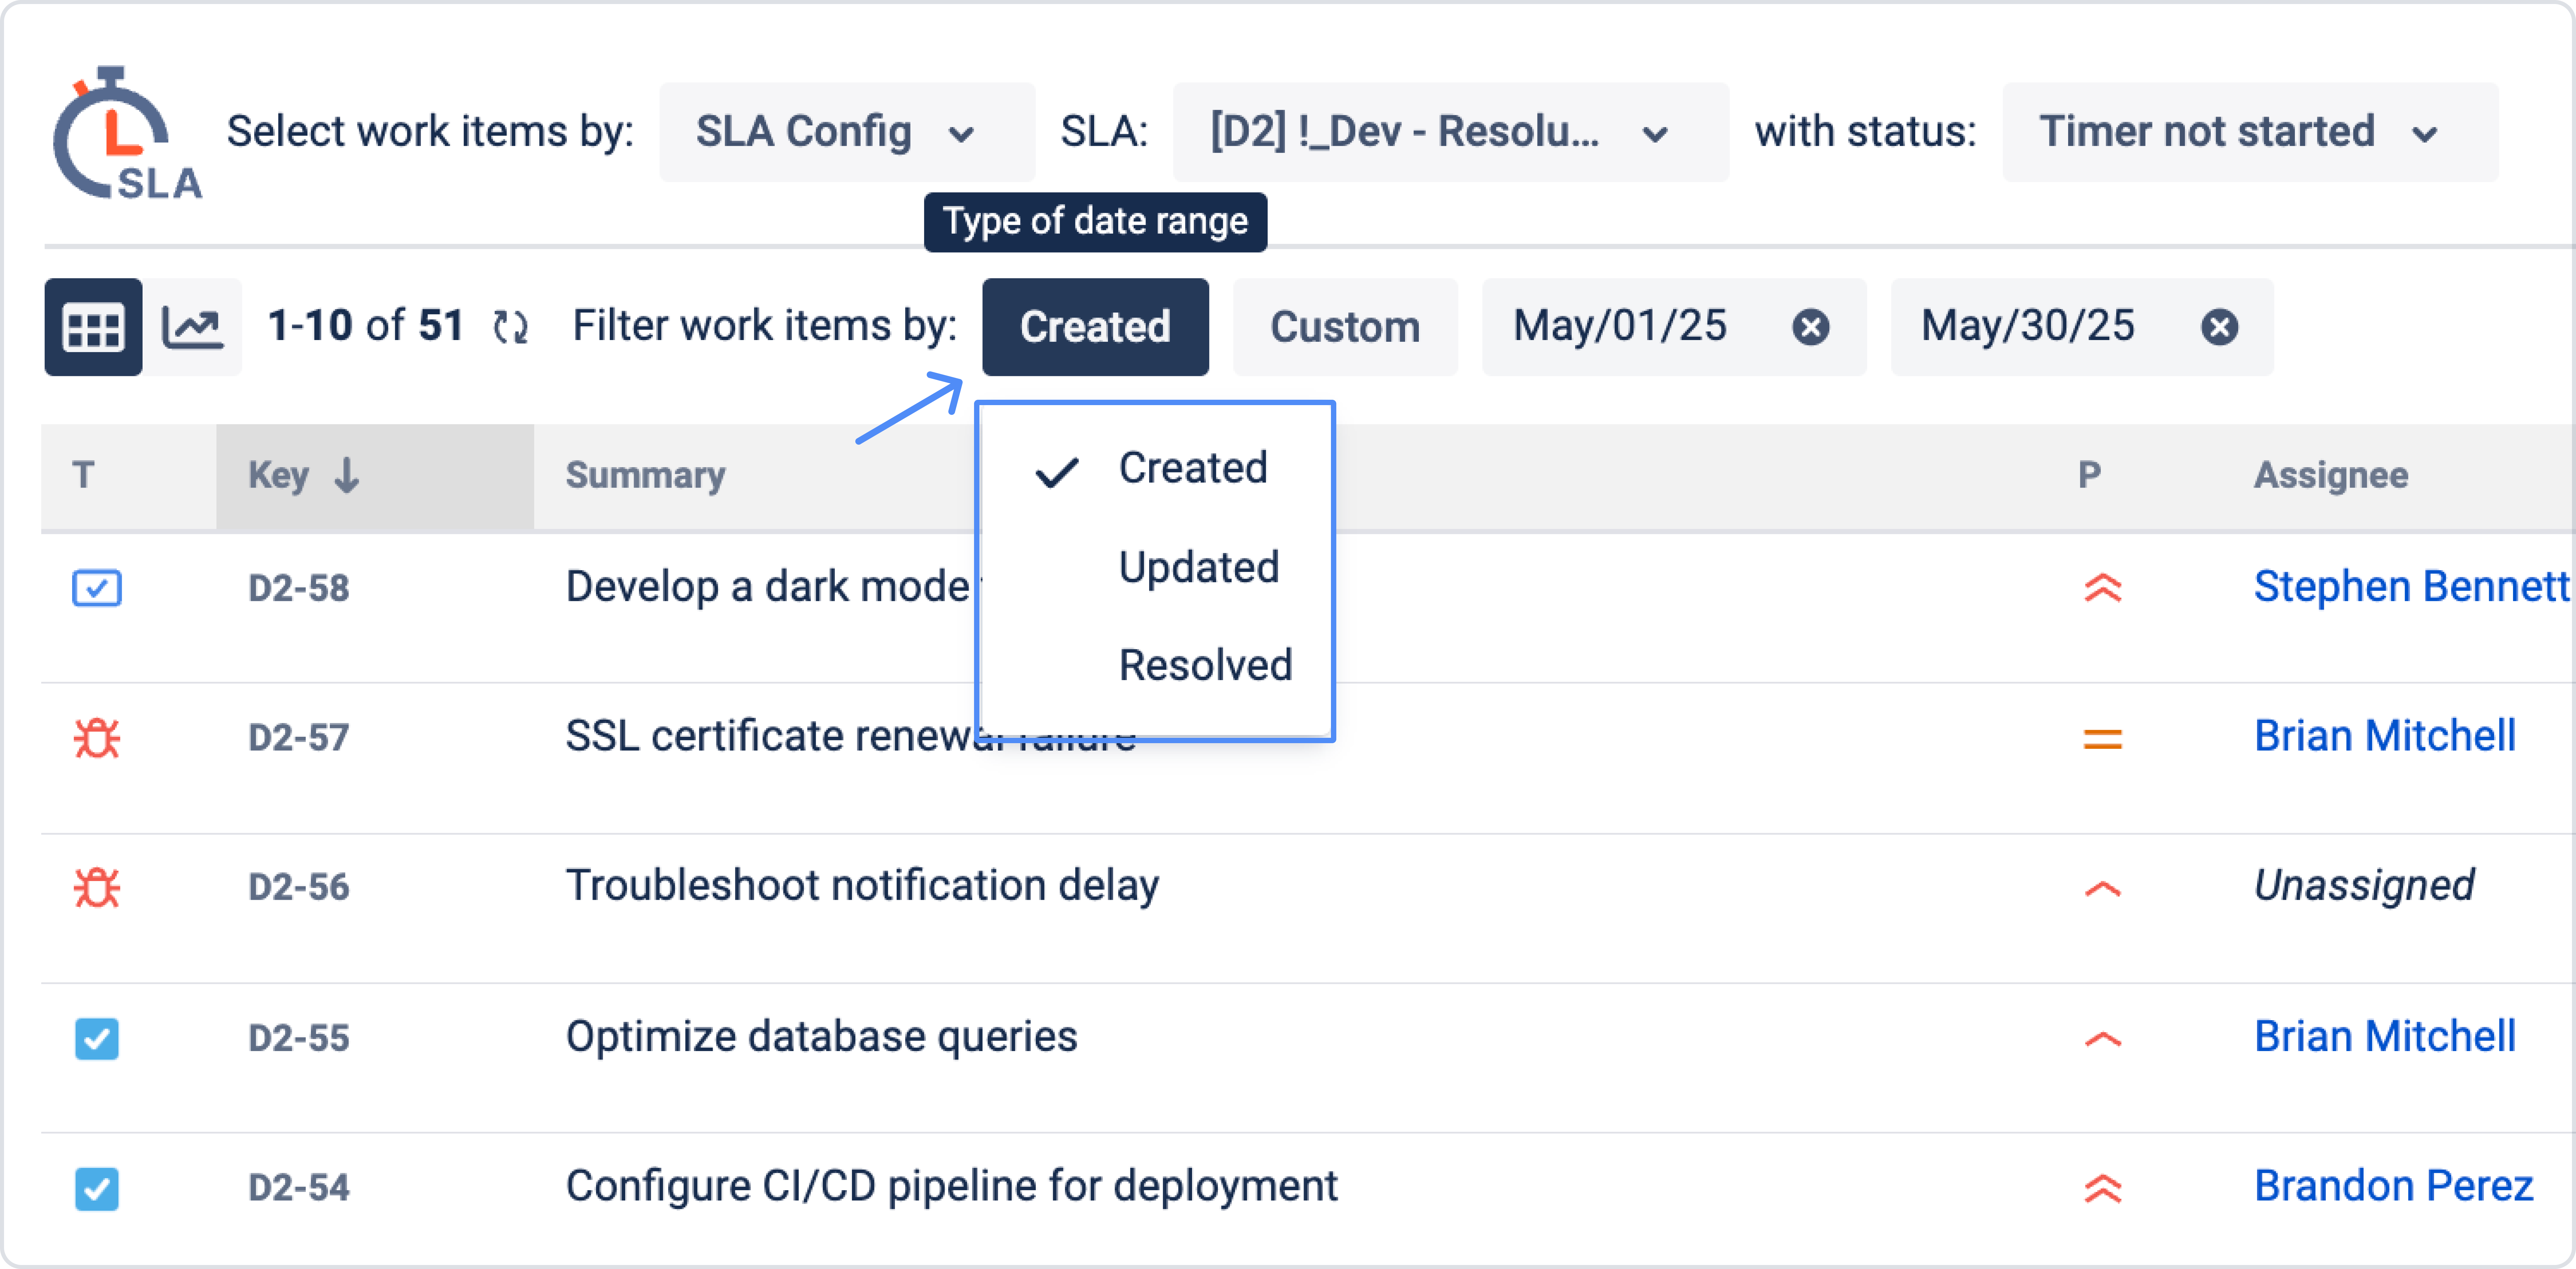Screen dimensions: 2576x1269
Task: Click the blue check icon for D2-54
Action: [97, 1188]
